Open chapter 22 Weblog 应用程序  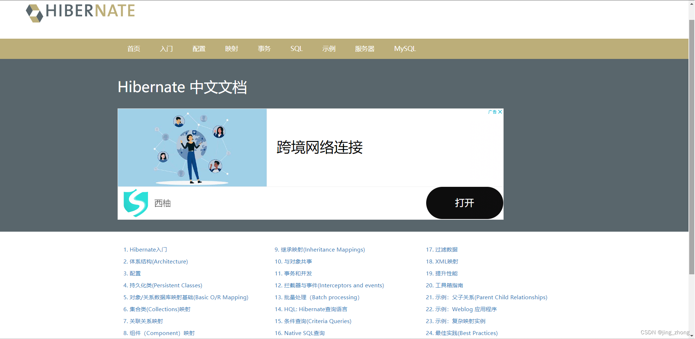click(461, 309)
